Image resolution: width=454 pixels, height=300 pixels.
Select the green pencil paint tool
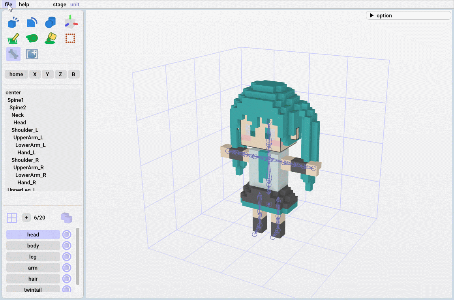click(x=13, y=38)
